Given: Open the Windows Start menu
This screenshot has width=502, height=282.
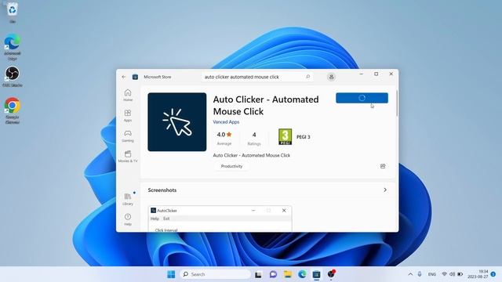Looking at the screenshot, I should pos(171,274).
